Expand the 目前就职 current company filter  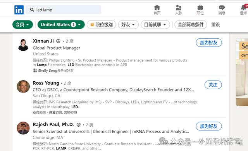pos(155,24)
